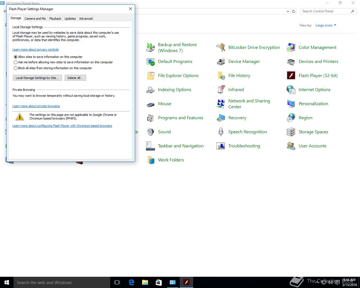Click the Speech Recognition text label
The image size is (360, 288).
click(247, 132)
